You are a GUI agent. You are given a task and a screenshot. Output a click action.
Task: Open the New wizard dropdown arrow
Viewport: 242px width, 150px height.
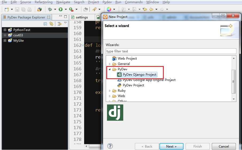coord(12,9)
